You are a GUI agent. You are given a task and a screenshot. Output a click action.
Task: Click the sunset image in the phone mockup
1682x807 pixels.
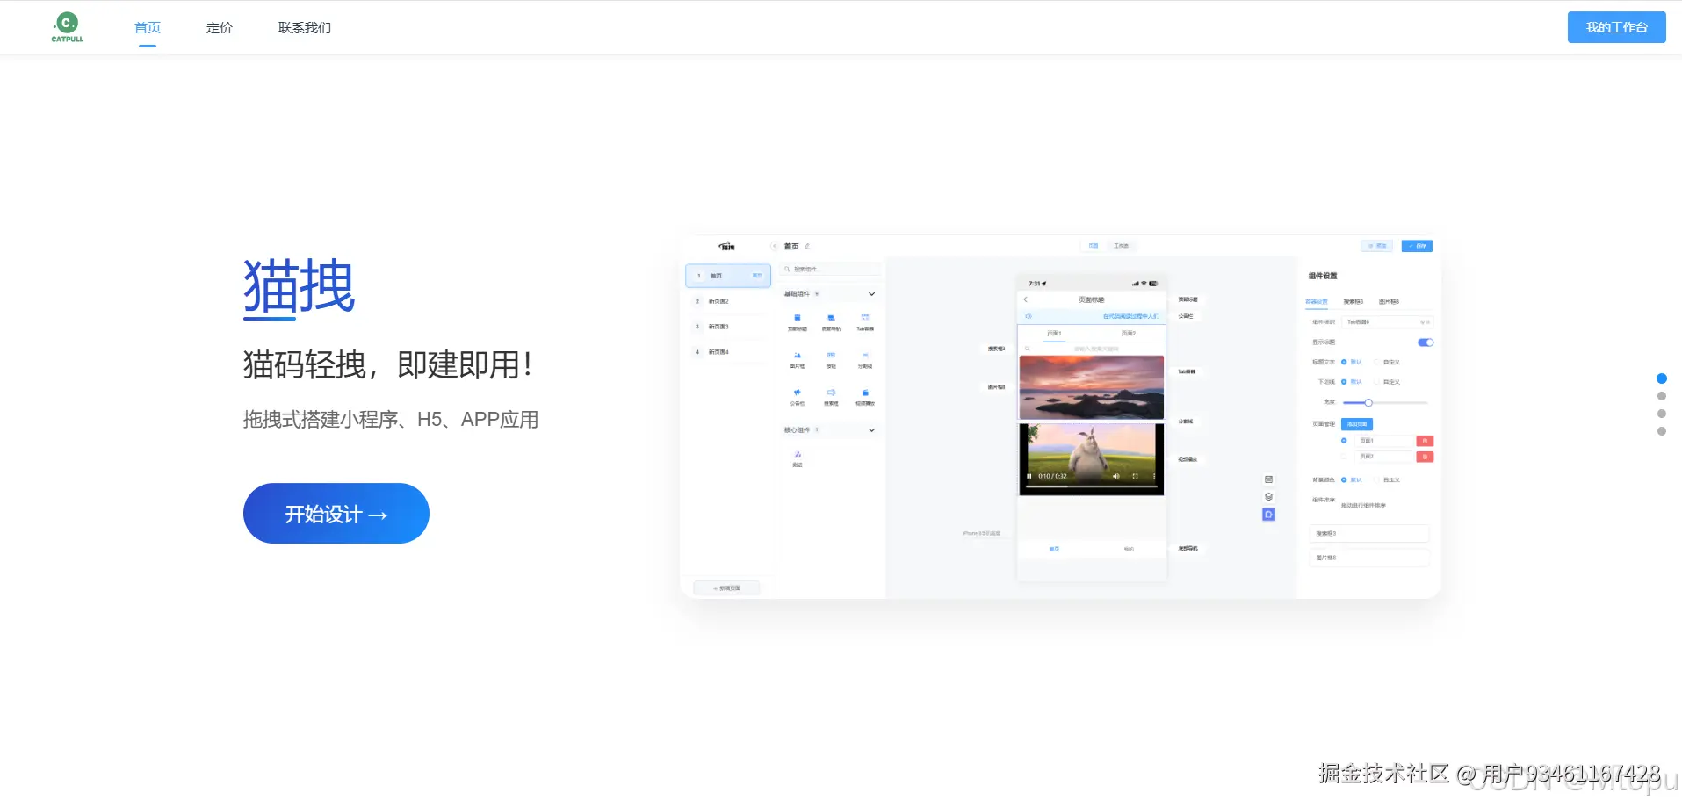click(1092, 387)
